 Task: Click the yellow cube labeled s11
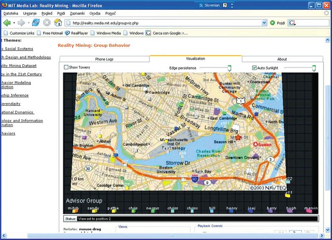[287, 196]
